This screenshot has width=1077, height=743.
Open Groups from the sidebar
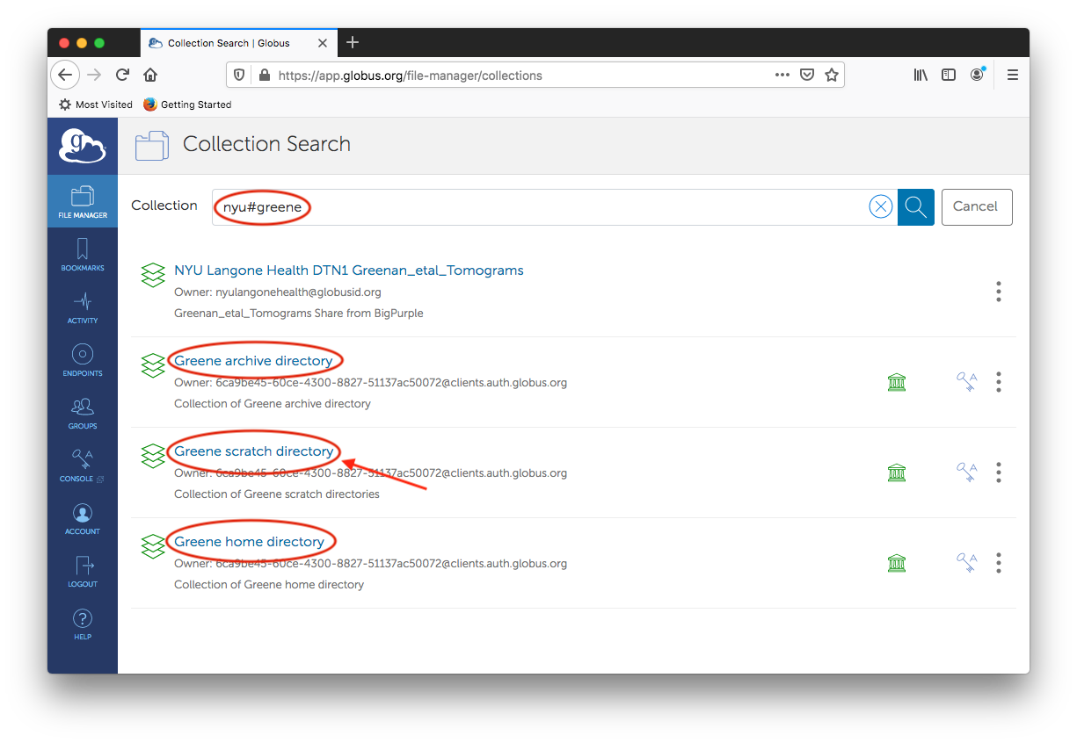[83, 412]
